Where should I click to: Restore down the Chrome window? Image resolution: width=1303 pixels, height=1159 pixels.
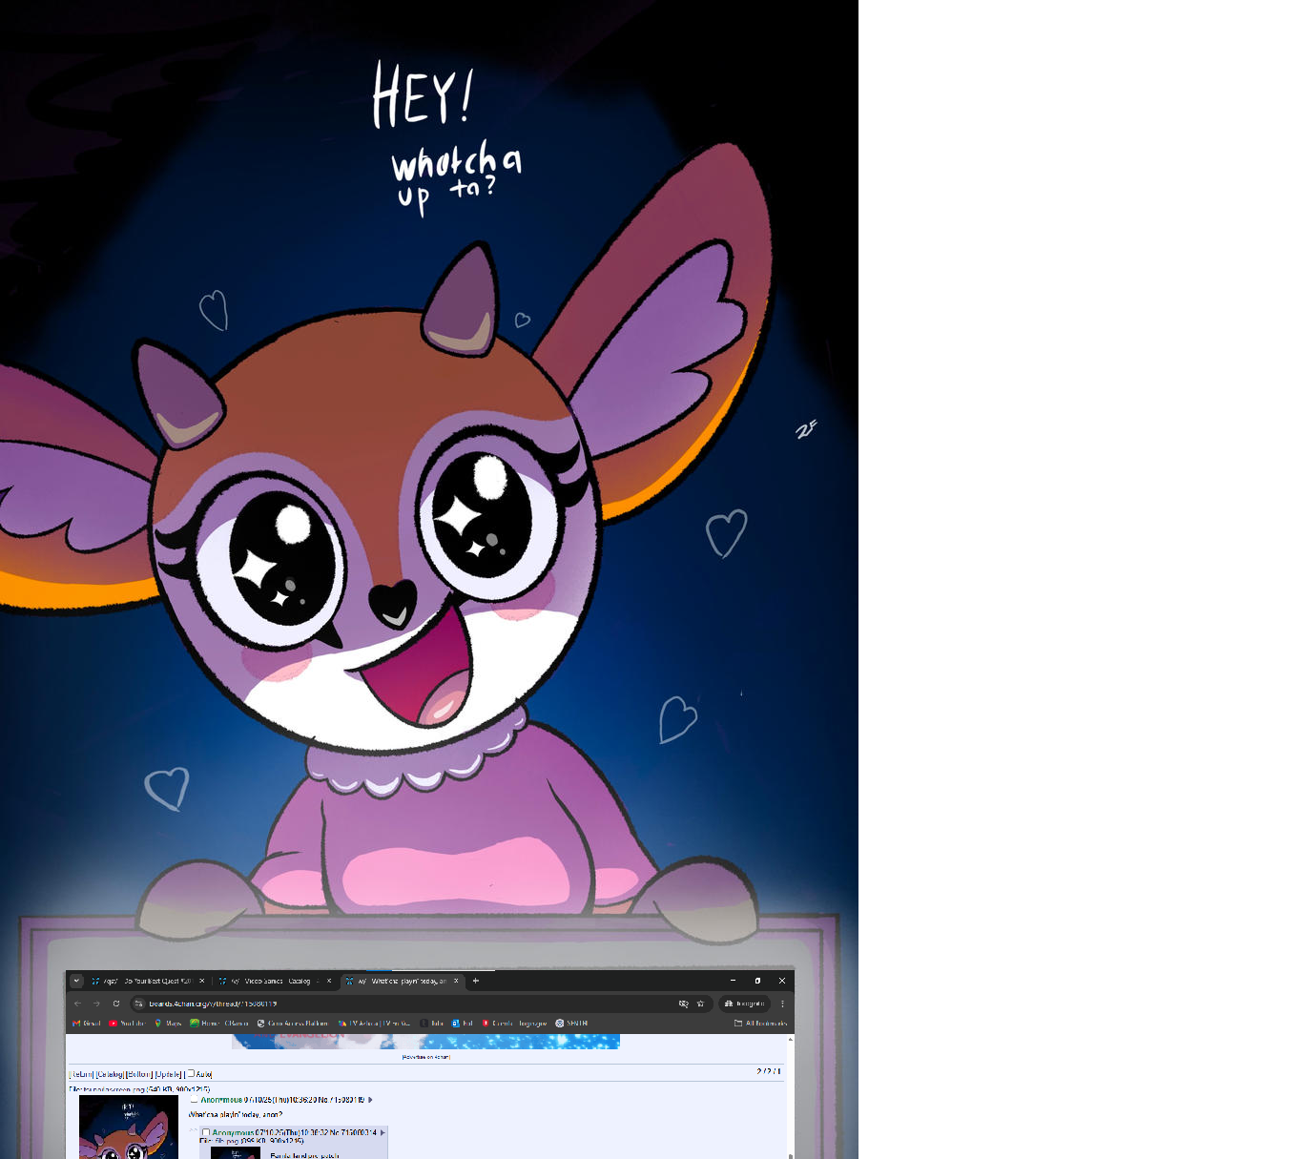(757, 981)
